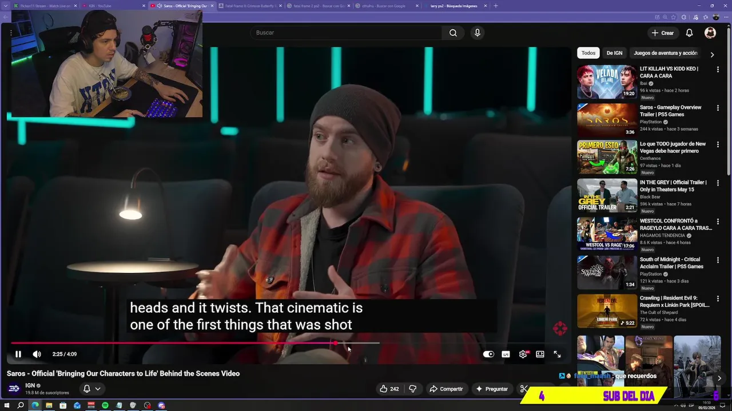Image resolution: width=732 pixels, height=411 pixels.
Task: Open IN THE GREY Official Trailer thumbnail
Action: (x=607, y=195)
